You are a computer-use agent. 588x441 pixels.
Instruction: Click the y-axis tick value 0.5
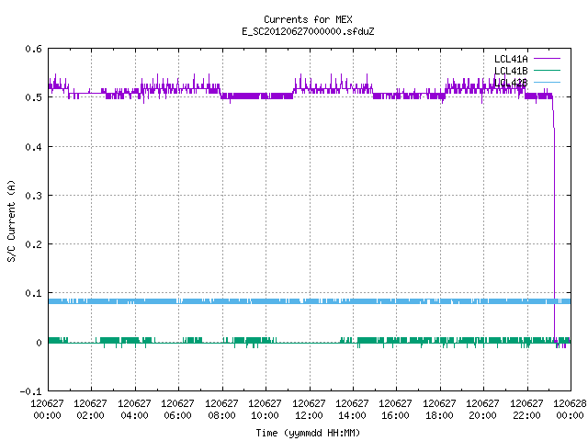33,97
